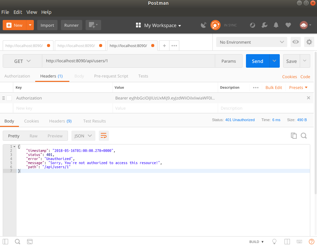Screen dimensions: 317x246
Task: Click the Import button
Action: [47, 25]
